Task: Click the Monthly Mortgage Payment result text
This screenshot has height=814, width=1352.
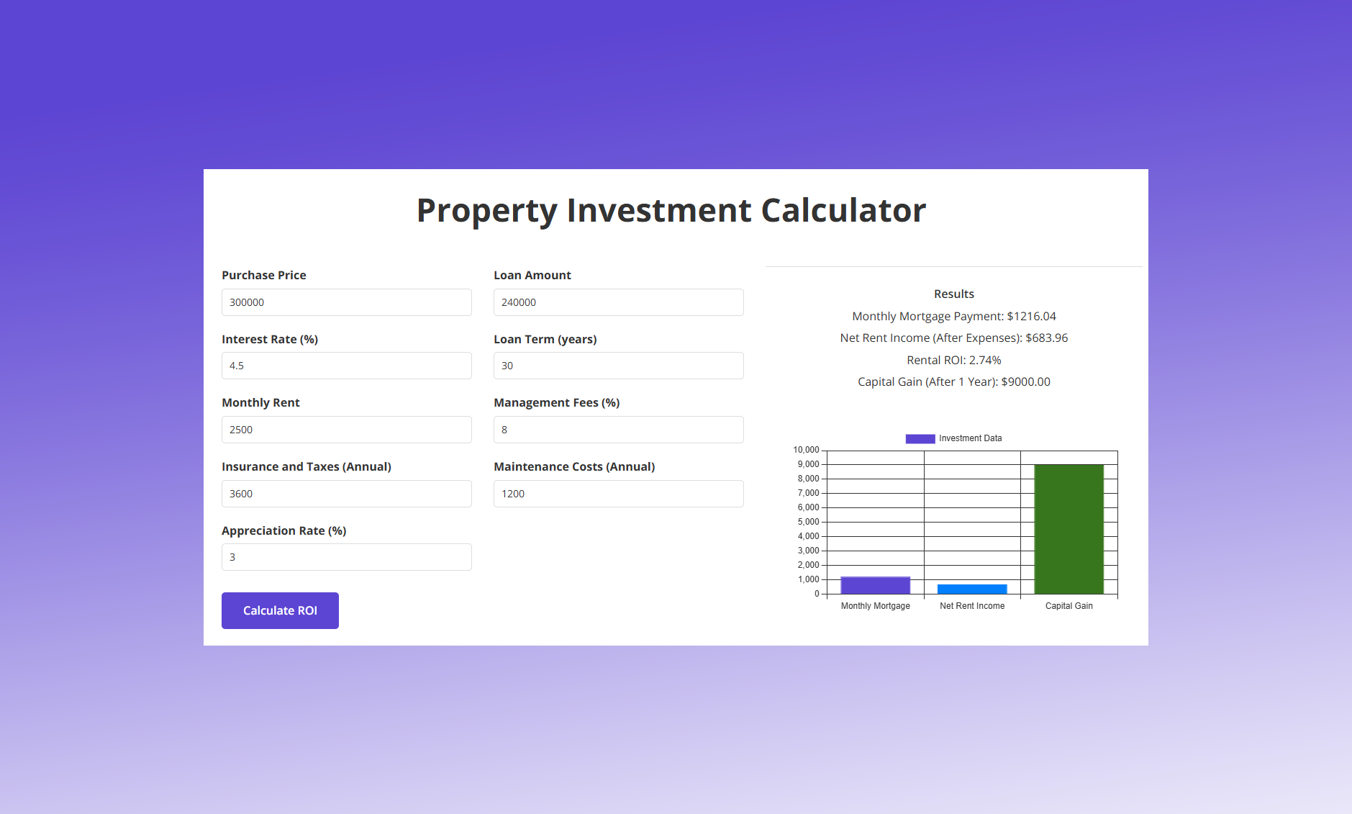Action: point(953,316)
